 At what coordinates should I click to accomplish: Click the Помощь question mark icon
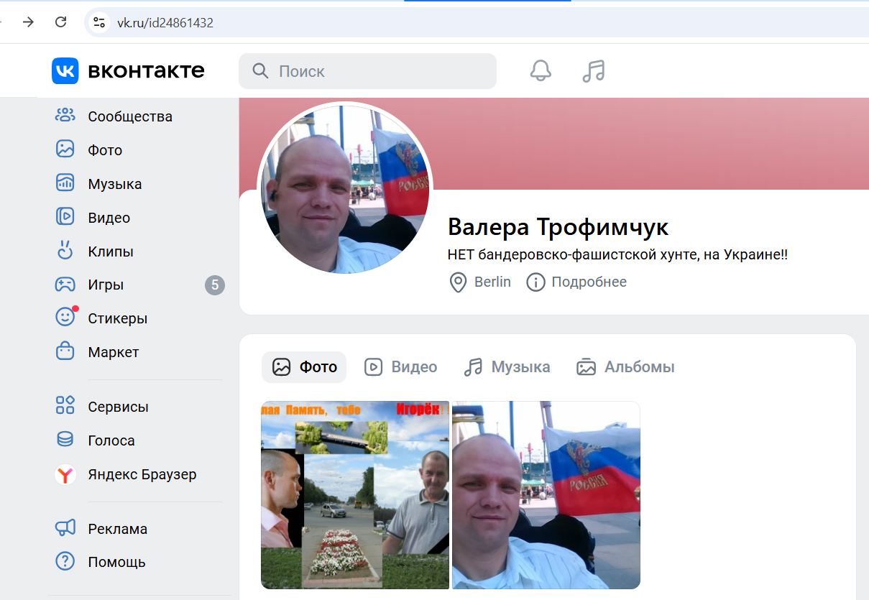coord(65,561)
